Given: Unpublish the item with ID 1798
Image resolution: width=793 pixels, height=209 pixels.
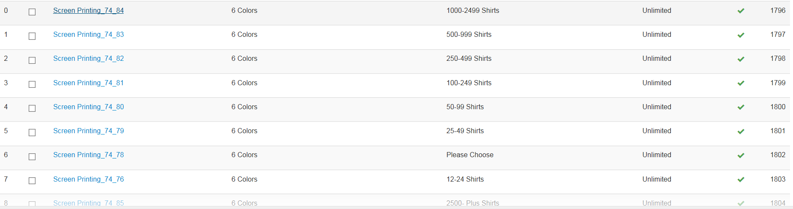Looking at the screenshot, I should click(741, 59).
